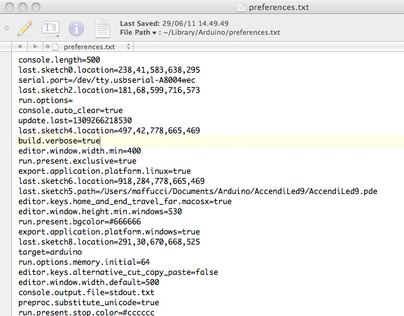404x316 pixels.
Task: Go to previous document with back arrow
Action: point(20,47)
